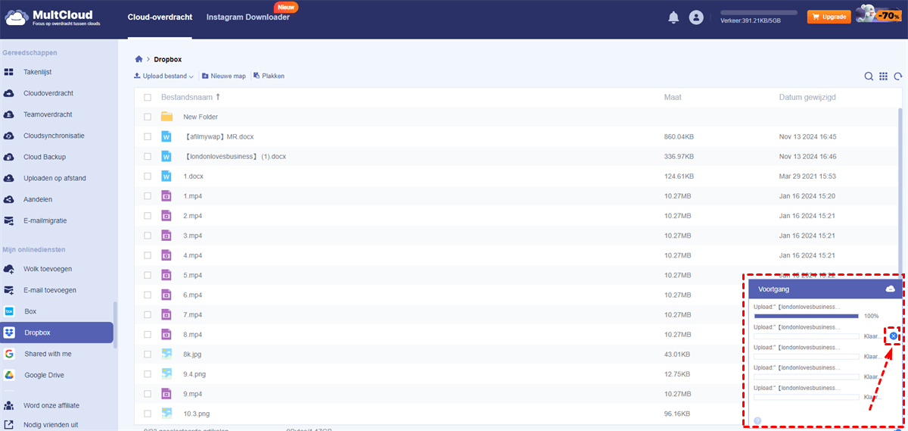Viewport: 908px width, 431px height.
Task: Check the 9.4.png checkbox
Action: click(148, 373)
